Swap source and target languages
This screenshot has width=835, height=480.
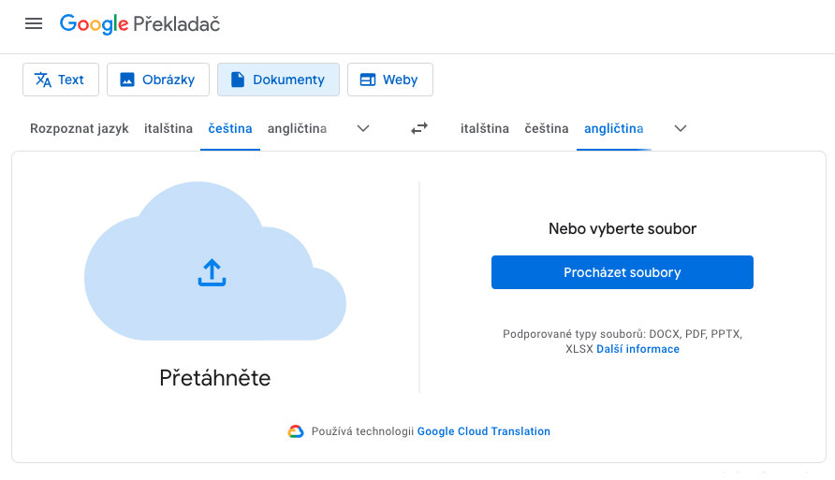pyautogui.click(x=419, y=128)
